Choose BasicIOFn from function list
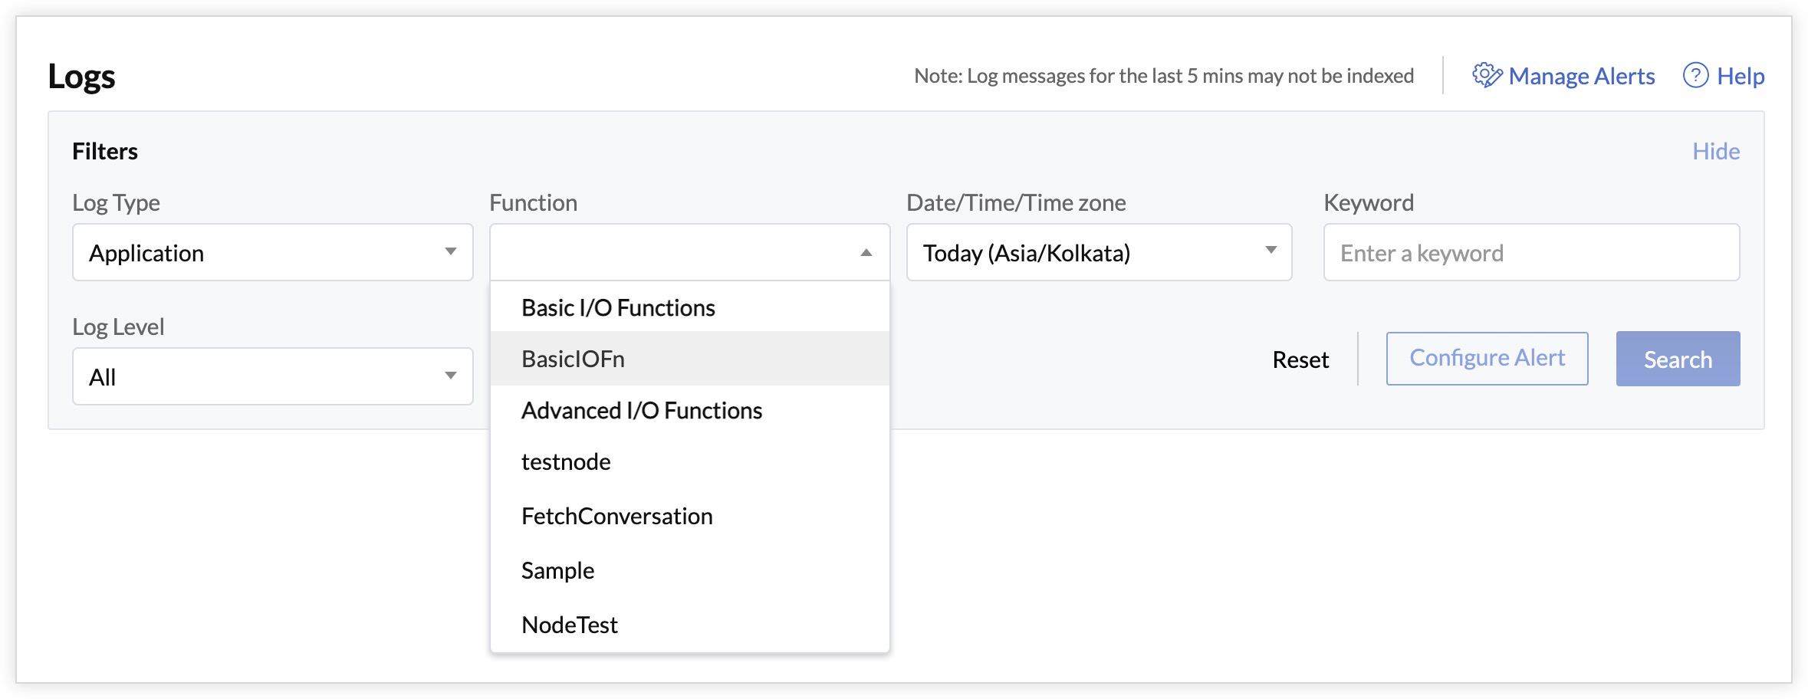This screenshot has height=699, width=1808. coord(573,359)
